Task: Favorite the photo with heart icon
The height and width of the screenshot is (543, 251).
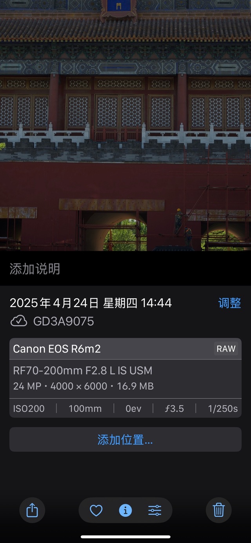Action: coord(96,510)
